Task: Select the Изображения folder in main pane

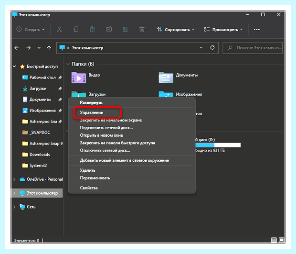Action: tap(180, 94)
